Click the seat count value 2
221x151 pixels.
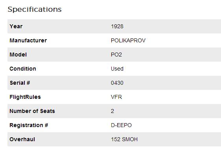point(112,111)
